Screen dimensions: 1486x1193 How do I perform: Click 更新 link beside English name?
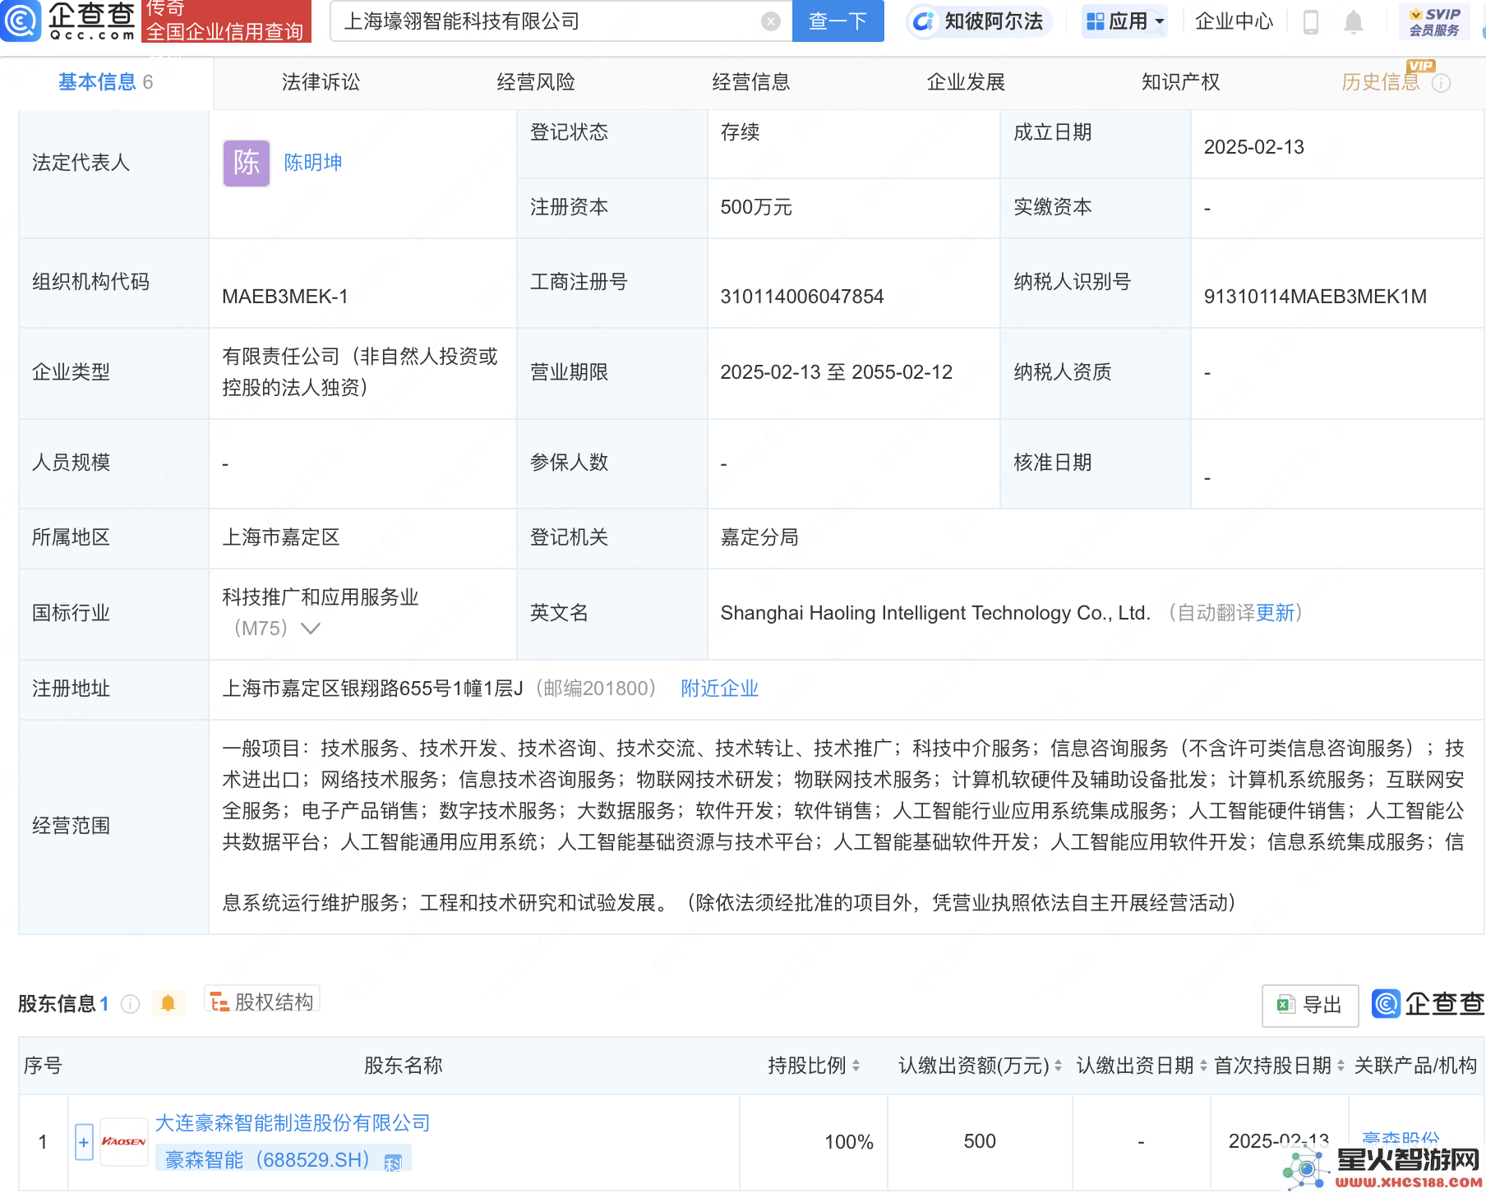(x=1275, y=613)
